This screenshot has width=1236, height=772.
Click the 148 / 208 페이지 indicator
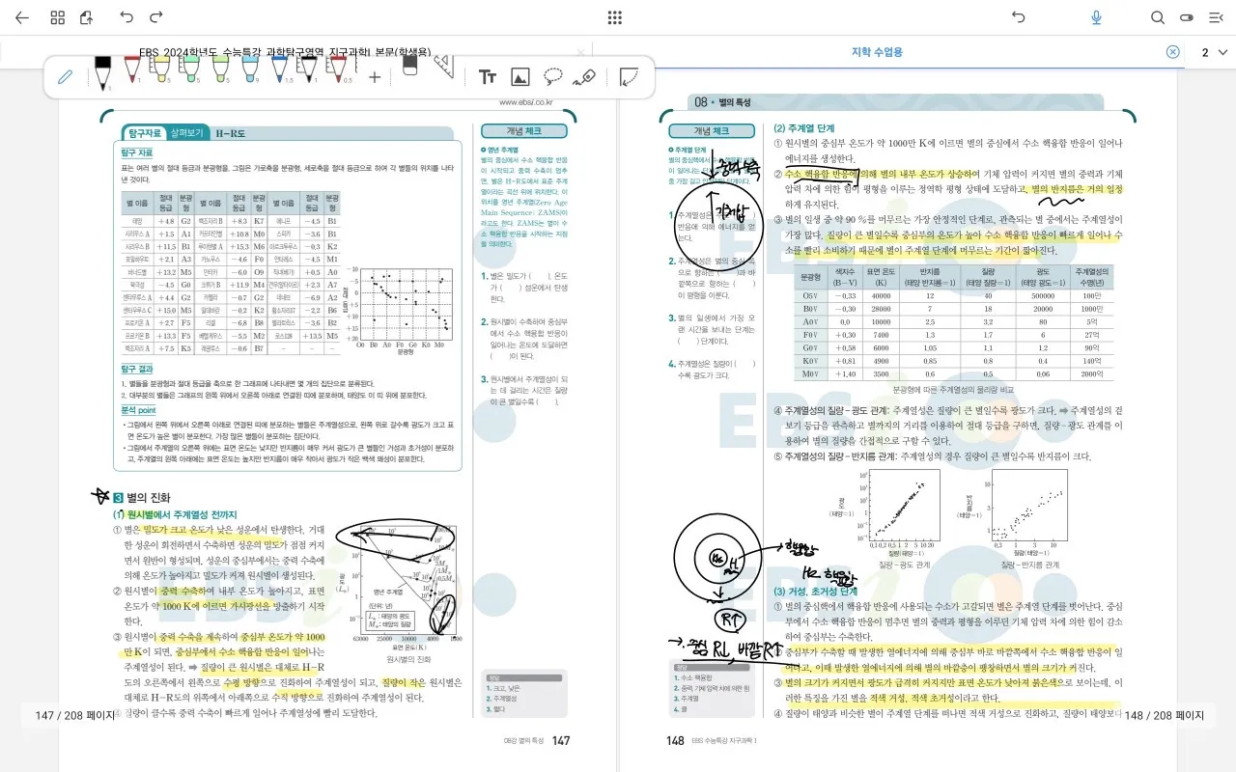point(1163,715)
